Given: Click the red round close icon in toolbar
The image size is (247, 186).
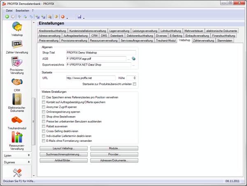Looking at the screenshot, I should (63, 16).
